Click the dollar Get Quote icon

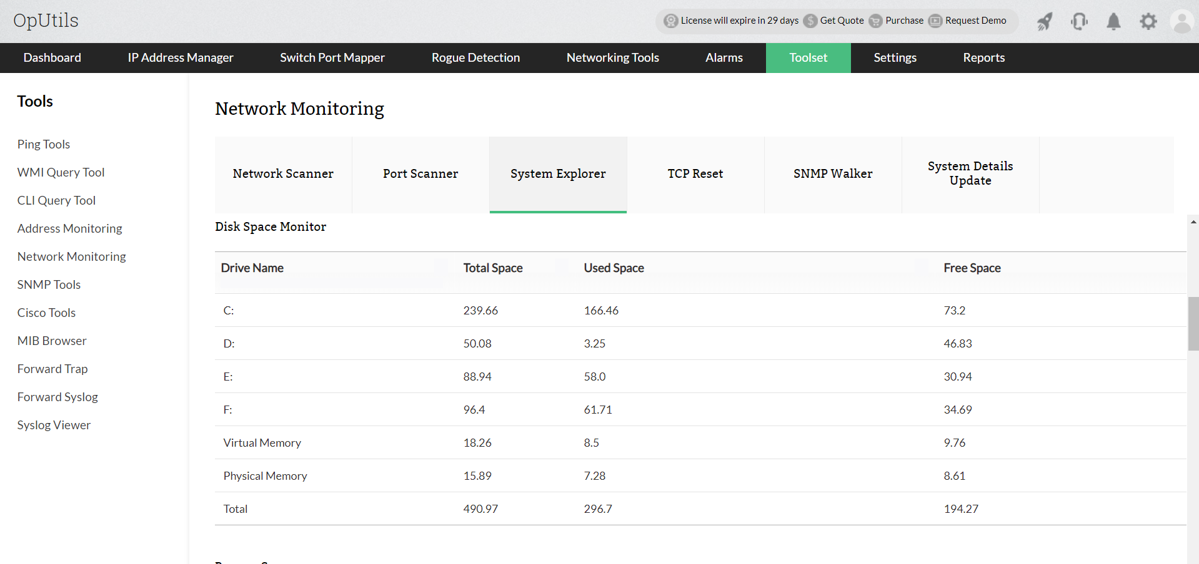pyautogui.click(x=810, y=21)
